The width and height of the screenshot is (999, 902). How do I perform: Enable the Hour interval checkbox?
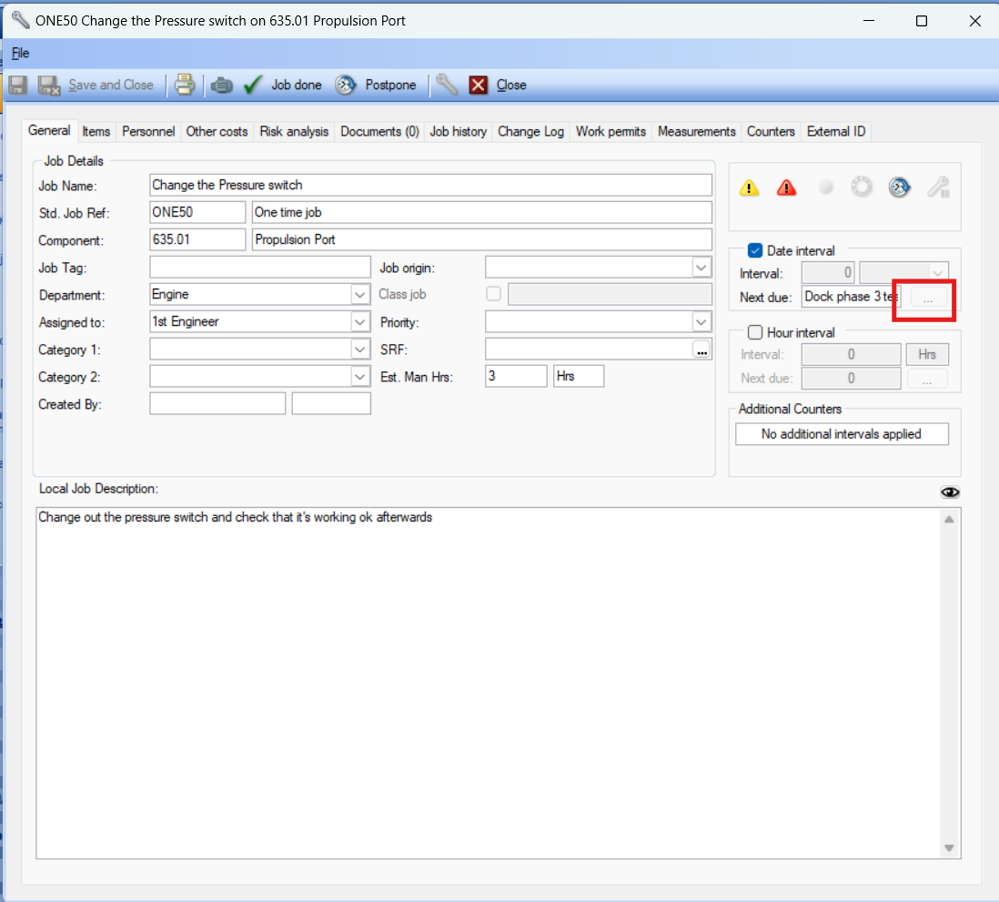point(754,333)
